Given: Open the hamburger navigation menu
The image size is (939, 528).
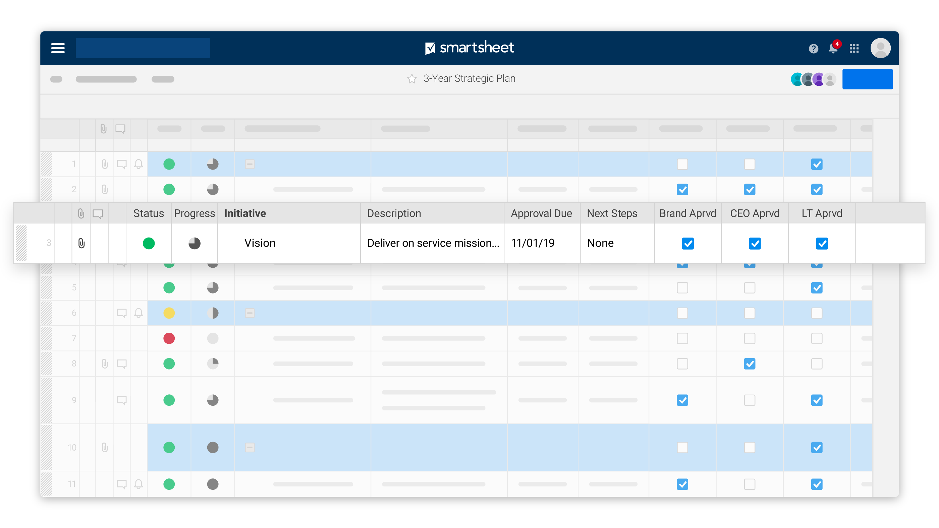Looking at the screenshot, I should coord(58,48).
